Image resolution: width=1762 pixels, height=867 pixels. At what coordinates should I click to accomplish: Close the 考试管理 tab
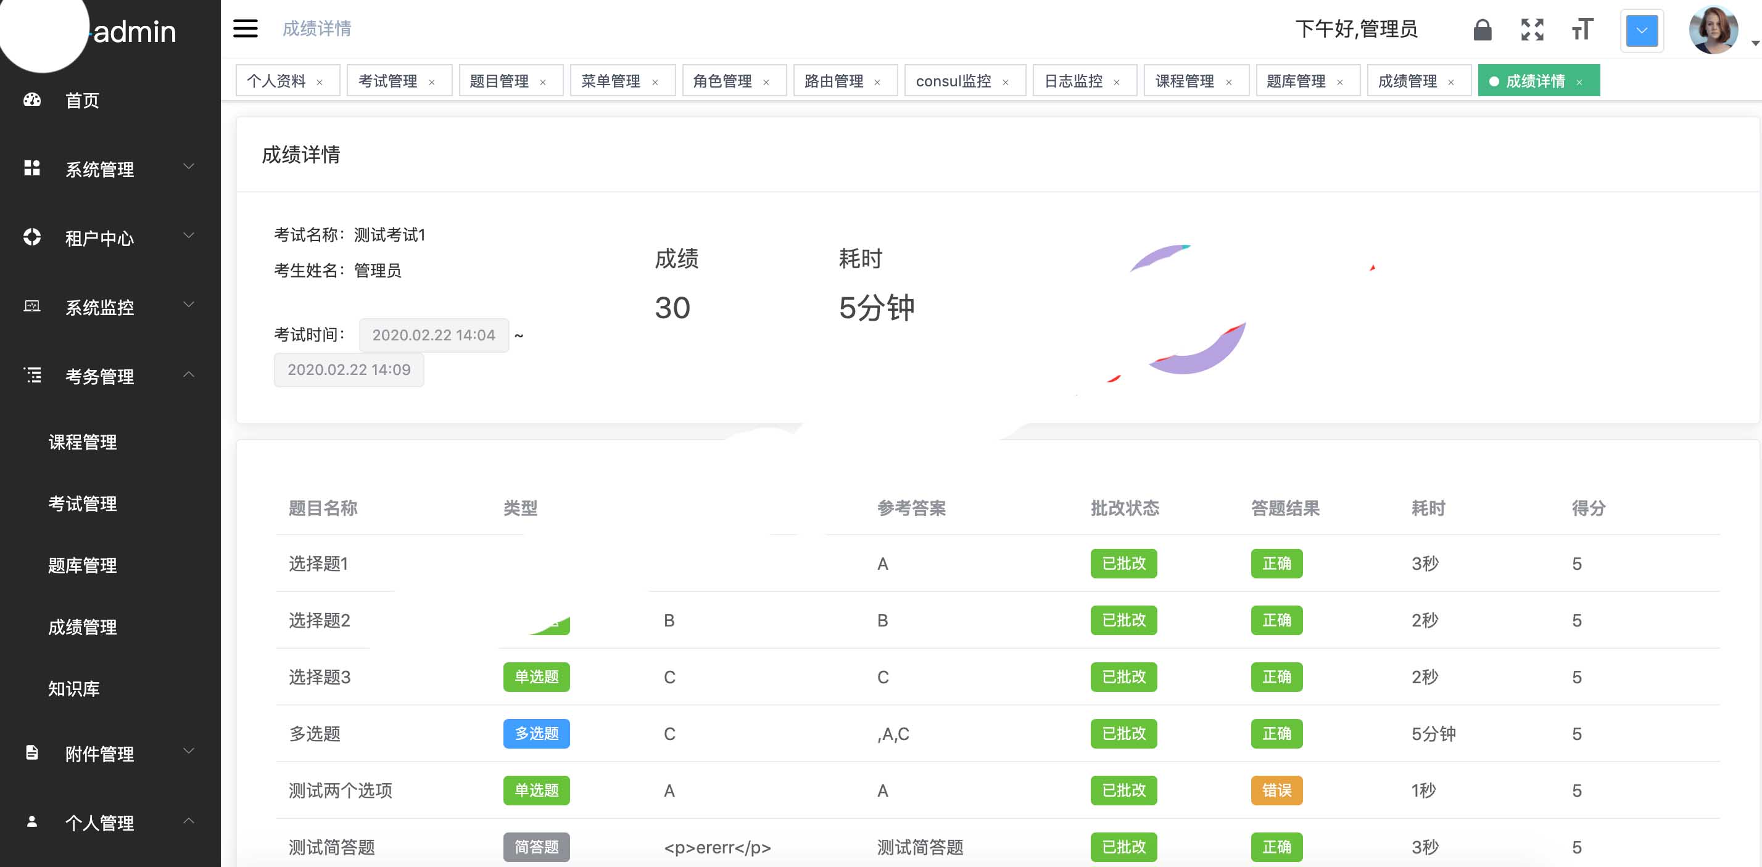coord(432,83)
